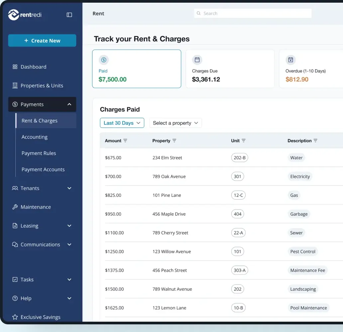Click the 202-B unit badge

pos(240,158)
